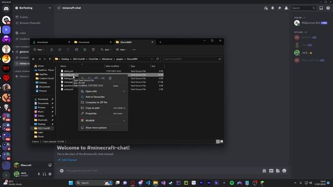
Task: Switch to second Downloads tab in Explorer
Action: (x=93, y=42)
